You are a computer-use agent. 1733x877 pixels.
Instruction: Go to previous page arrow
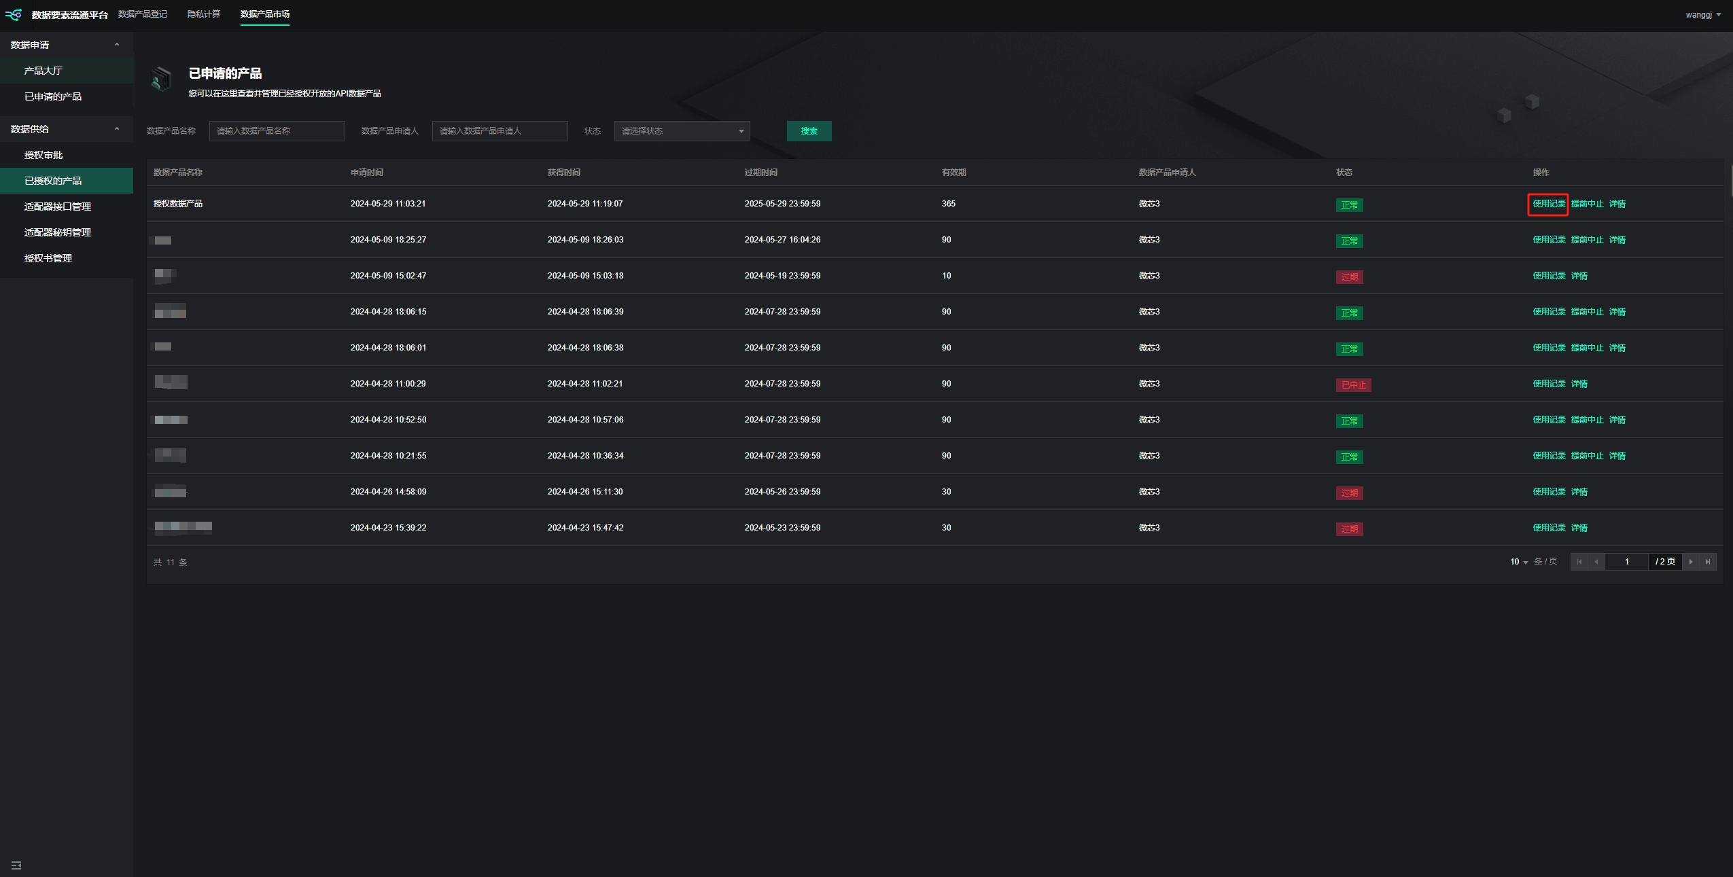tap(1596, 562)
